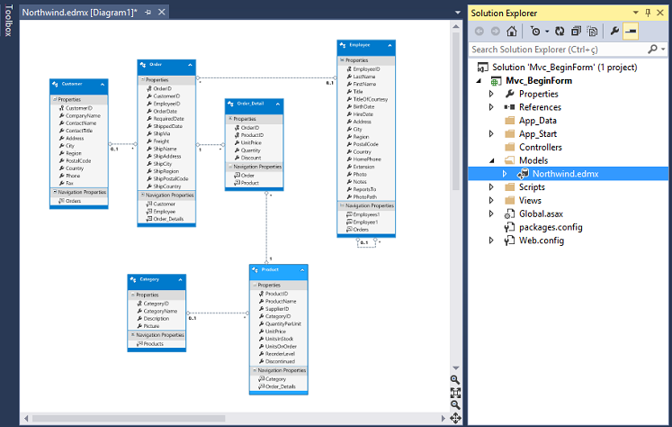
Task: Toggle the Preview Selected Items button
Action: [x=632, y=31]
